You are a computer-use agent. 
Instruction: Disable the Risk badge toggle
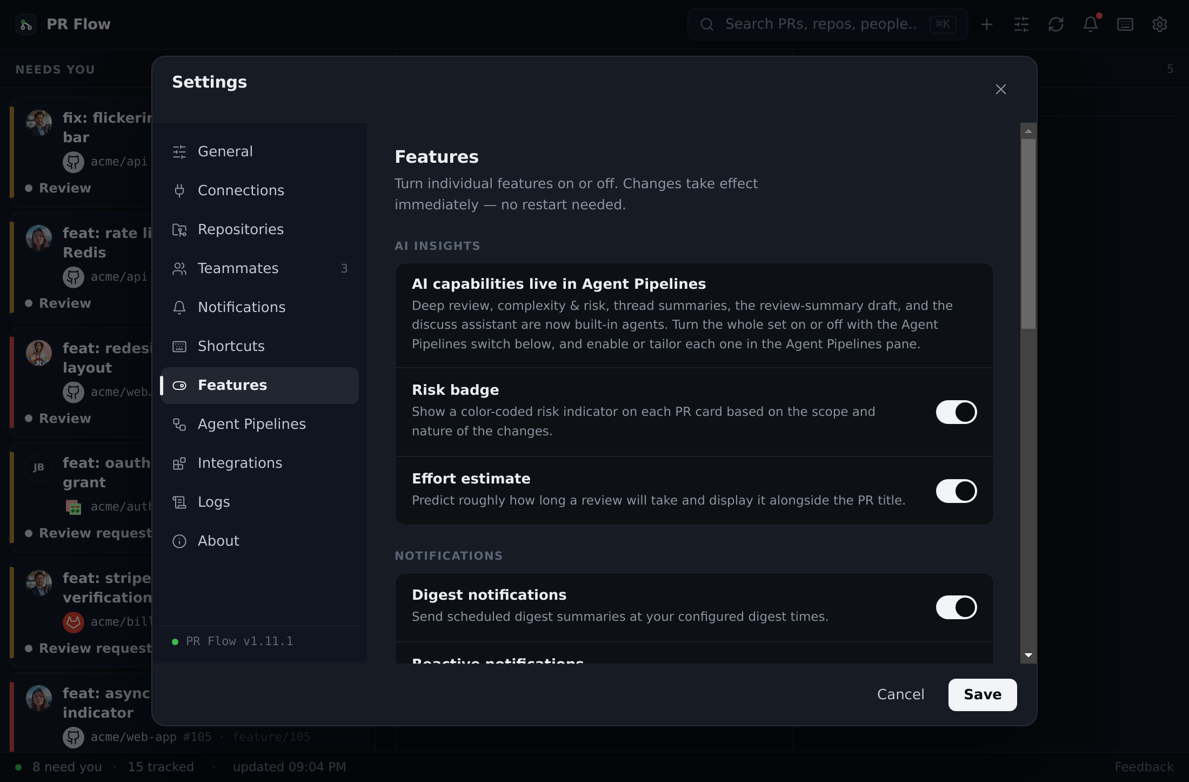click(x=956, y=412)
